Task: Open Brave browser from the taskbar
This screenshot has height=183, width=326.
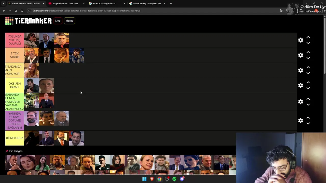Action: 152,179
